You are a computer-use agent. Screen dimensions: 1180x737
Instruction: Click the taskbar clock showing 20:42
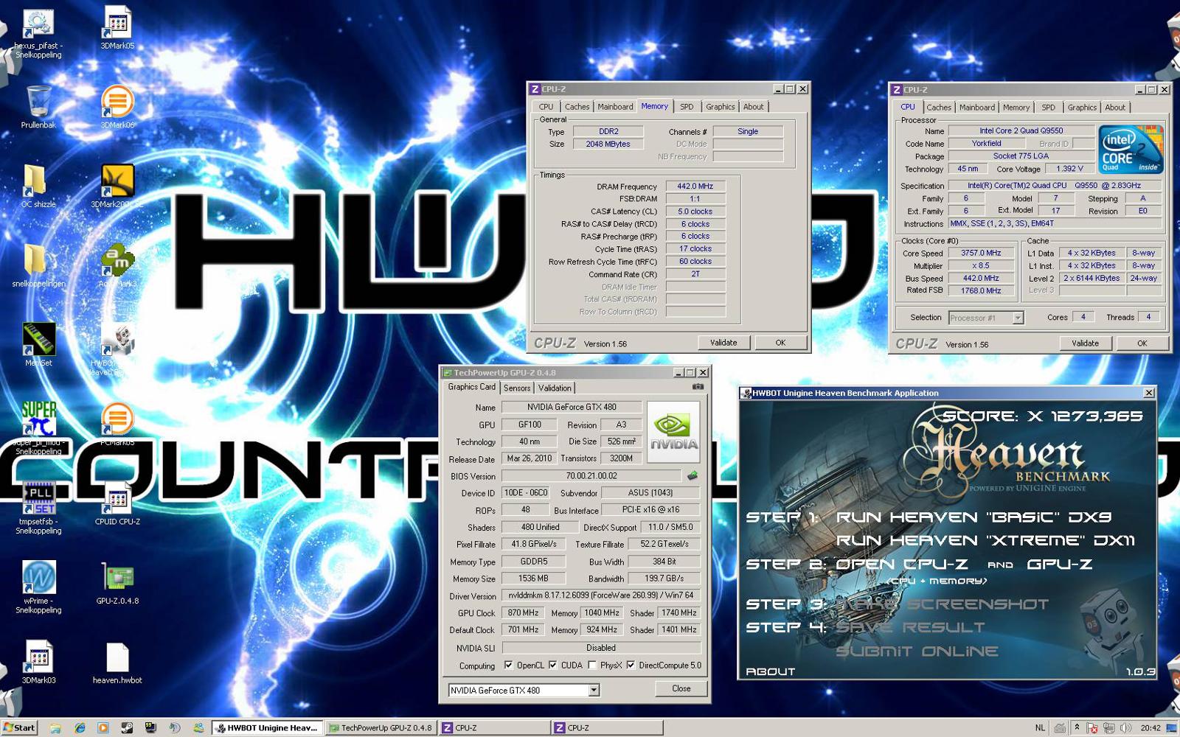[1150, 727]
